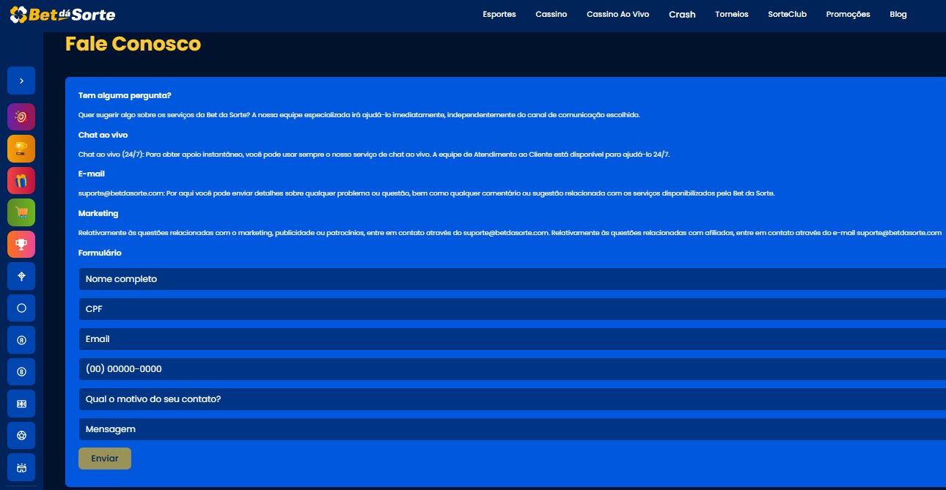Expand the sidebar with the arrow button
The width and height of the screenshot is (946, 490).
point(21,81)
